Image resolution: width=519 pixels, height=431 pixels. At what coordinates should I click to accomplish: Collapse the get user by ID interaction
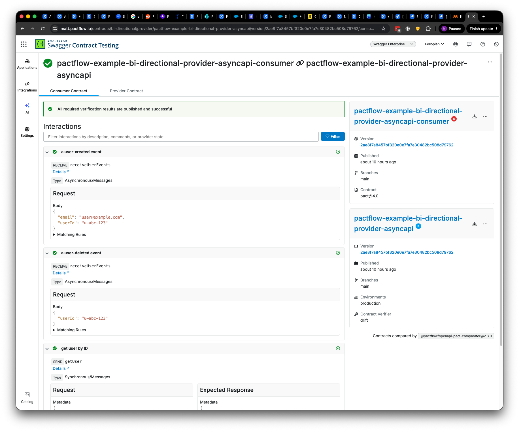[x=47, y=349]
